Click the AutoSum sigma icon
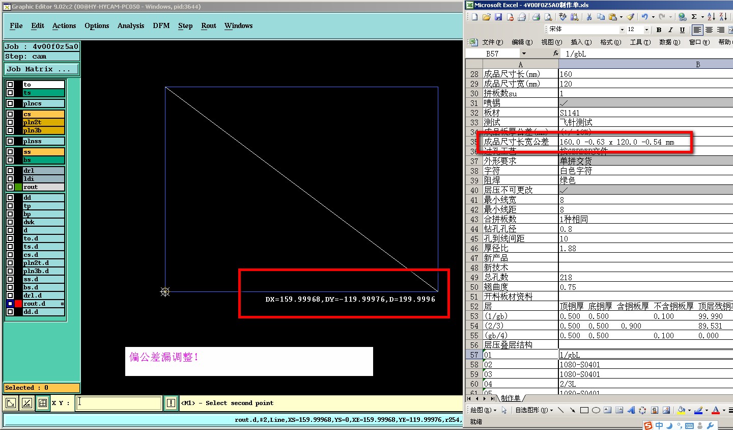Screen dimensions: 733x430 point(694,17)
